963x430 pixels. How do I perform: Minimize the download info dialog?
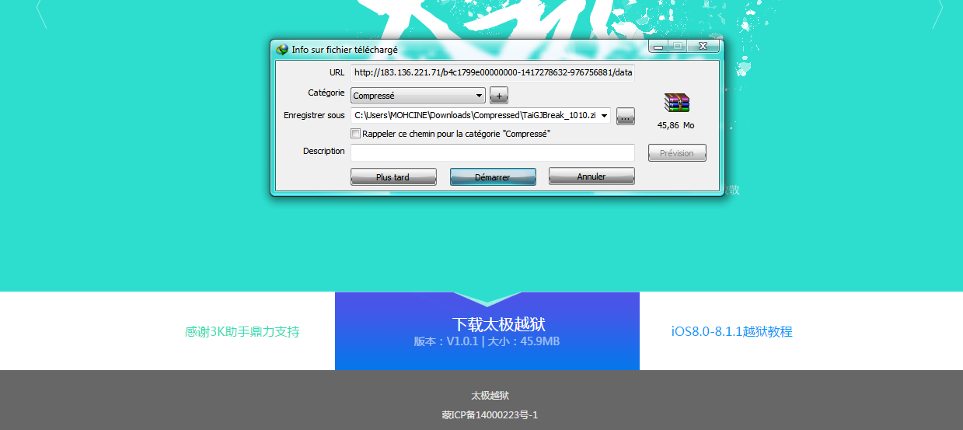[x=658, y=47]
